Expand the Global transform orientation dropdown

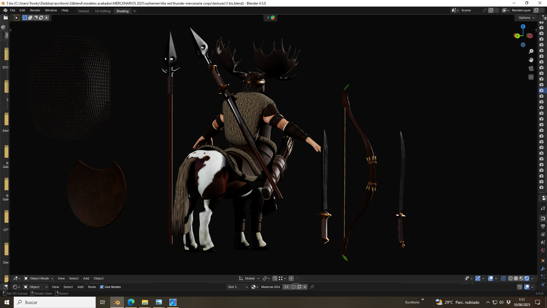click(249, 278)
